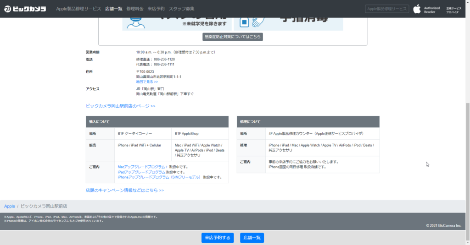470x245 pixels.
Task: Select 来店予約 in the top navigation
Action: point(156,9)
